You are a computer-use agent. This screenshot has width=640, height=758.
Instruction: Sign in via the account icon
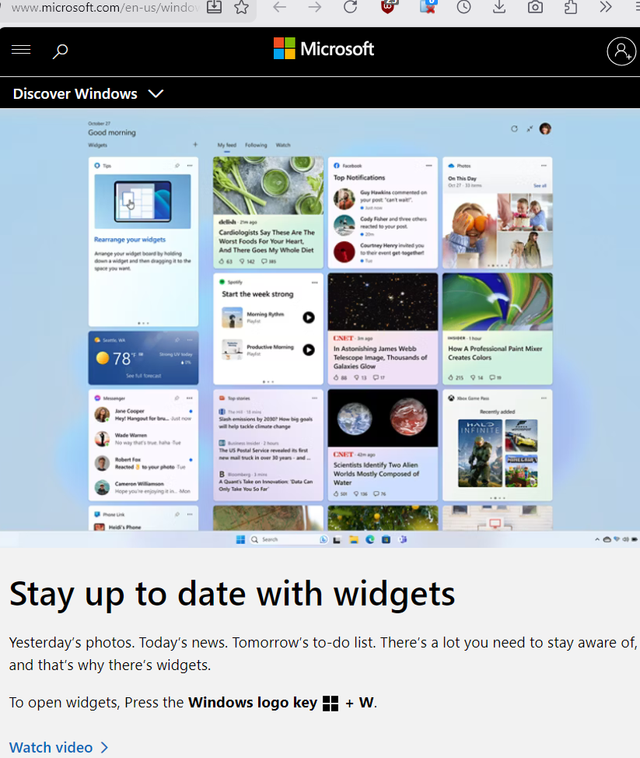[621, 51]
